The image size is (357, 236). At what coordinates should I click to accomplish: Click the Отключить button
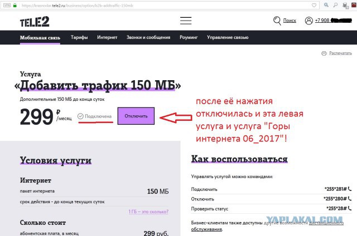(x=136, y=116)
